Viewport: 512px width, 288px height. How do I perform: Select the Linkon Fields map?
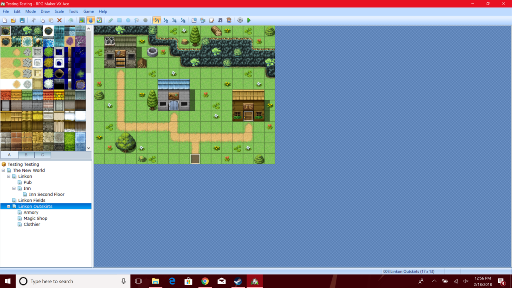click(x=32, y=200)
